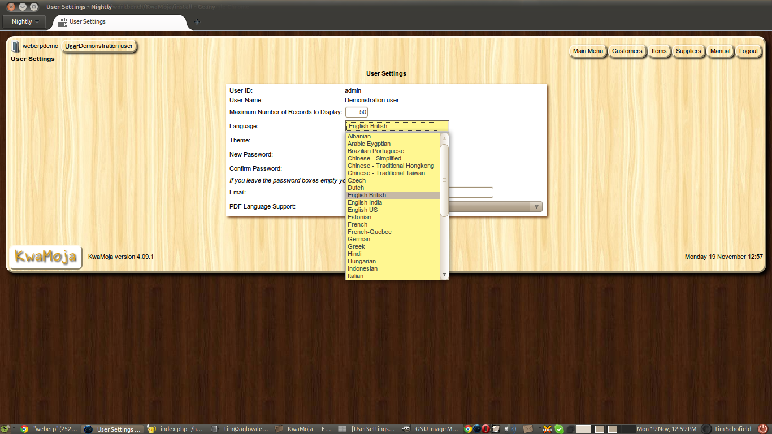Screen dimensions: 772x434
Task: Select French-Quebec from the language list
Action: (x=368, y=232)
